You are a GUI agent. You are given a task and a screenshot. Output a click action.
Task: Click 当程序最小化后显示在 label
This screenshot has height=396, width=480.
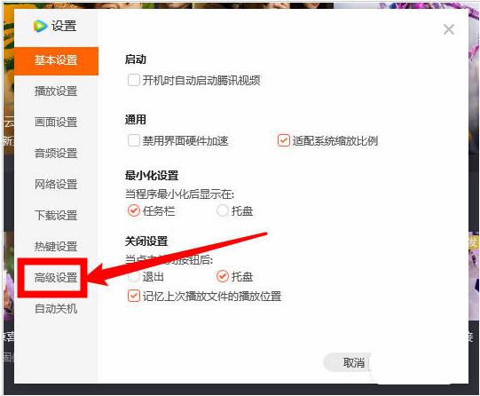[180, 194]
